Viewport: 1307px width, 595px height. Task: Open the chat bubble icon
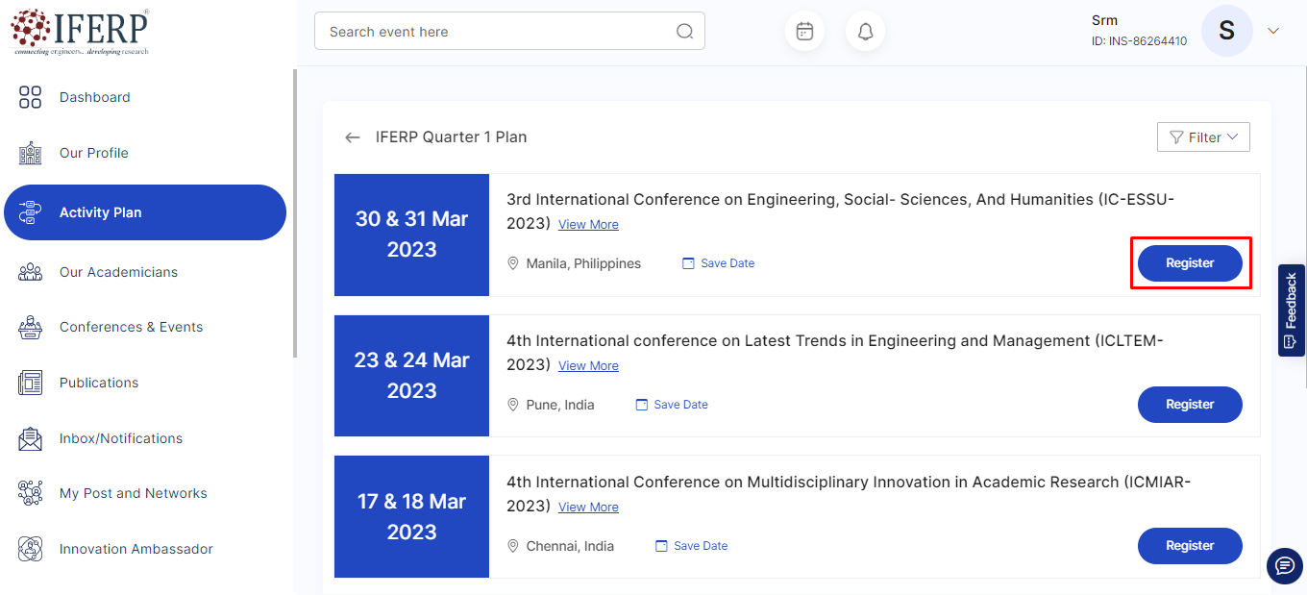point(1285,566)
